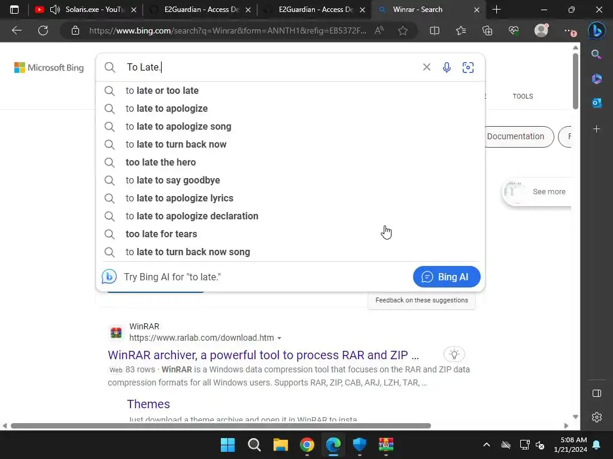The image size is (613, 459).
Task: Open WinRAR archiver result link
Action: click(x=263, y=355)
